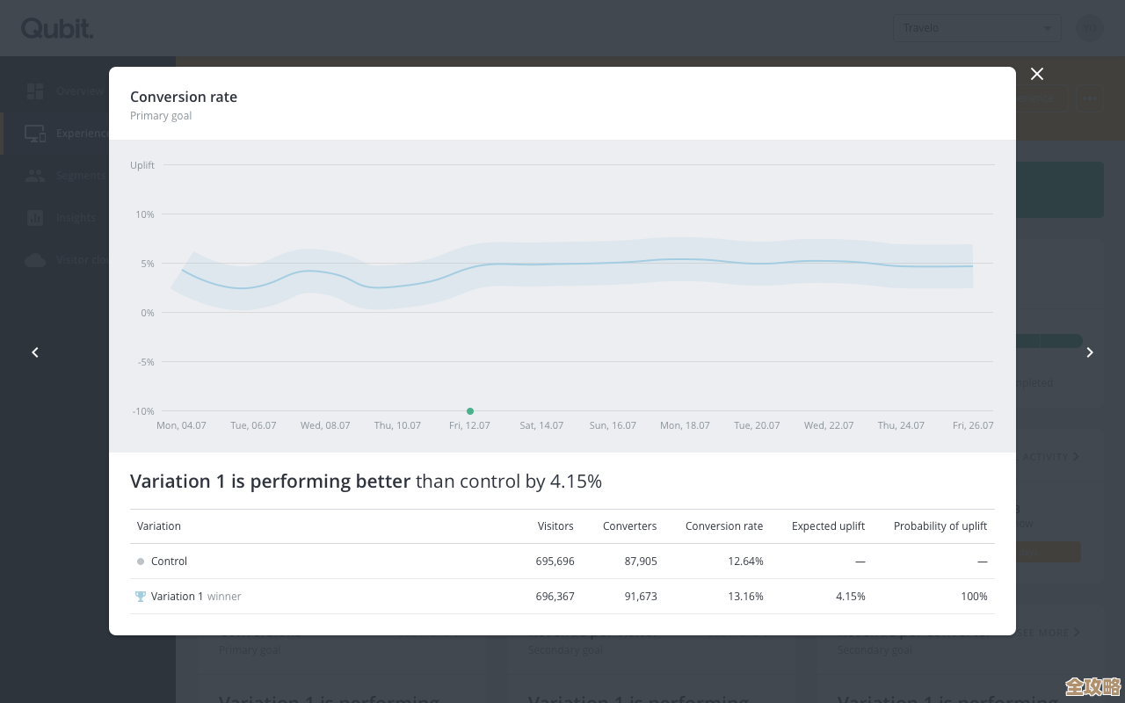
Task: Click the Qubit logo
Action: click(x=57, y=28)
